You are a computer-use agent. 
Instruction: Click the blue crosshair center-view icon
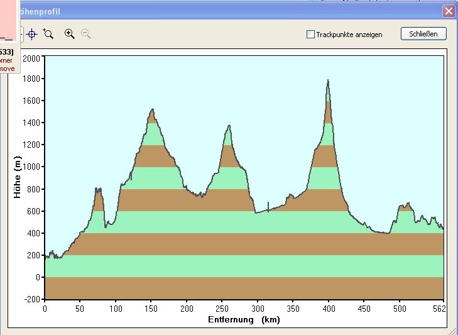[x=32, y=34]
